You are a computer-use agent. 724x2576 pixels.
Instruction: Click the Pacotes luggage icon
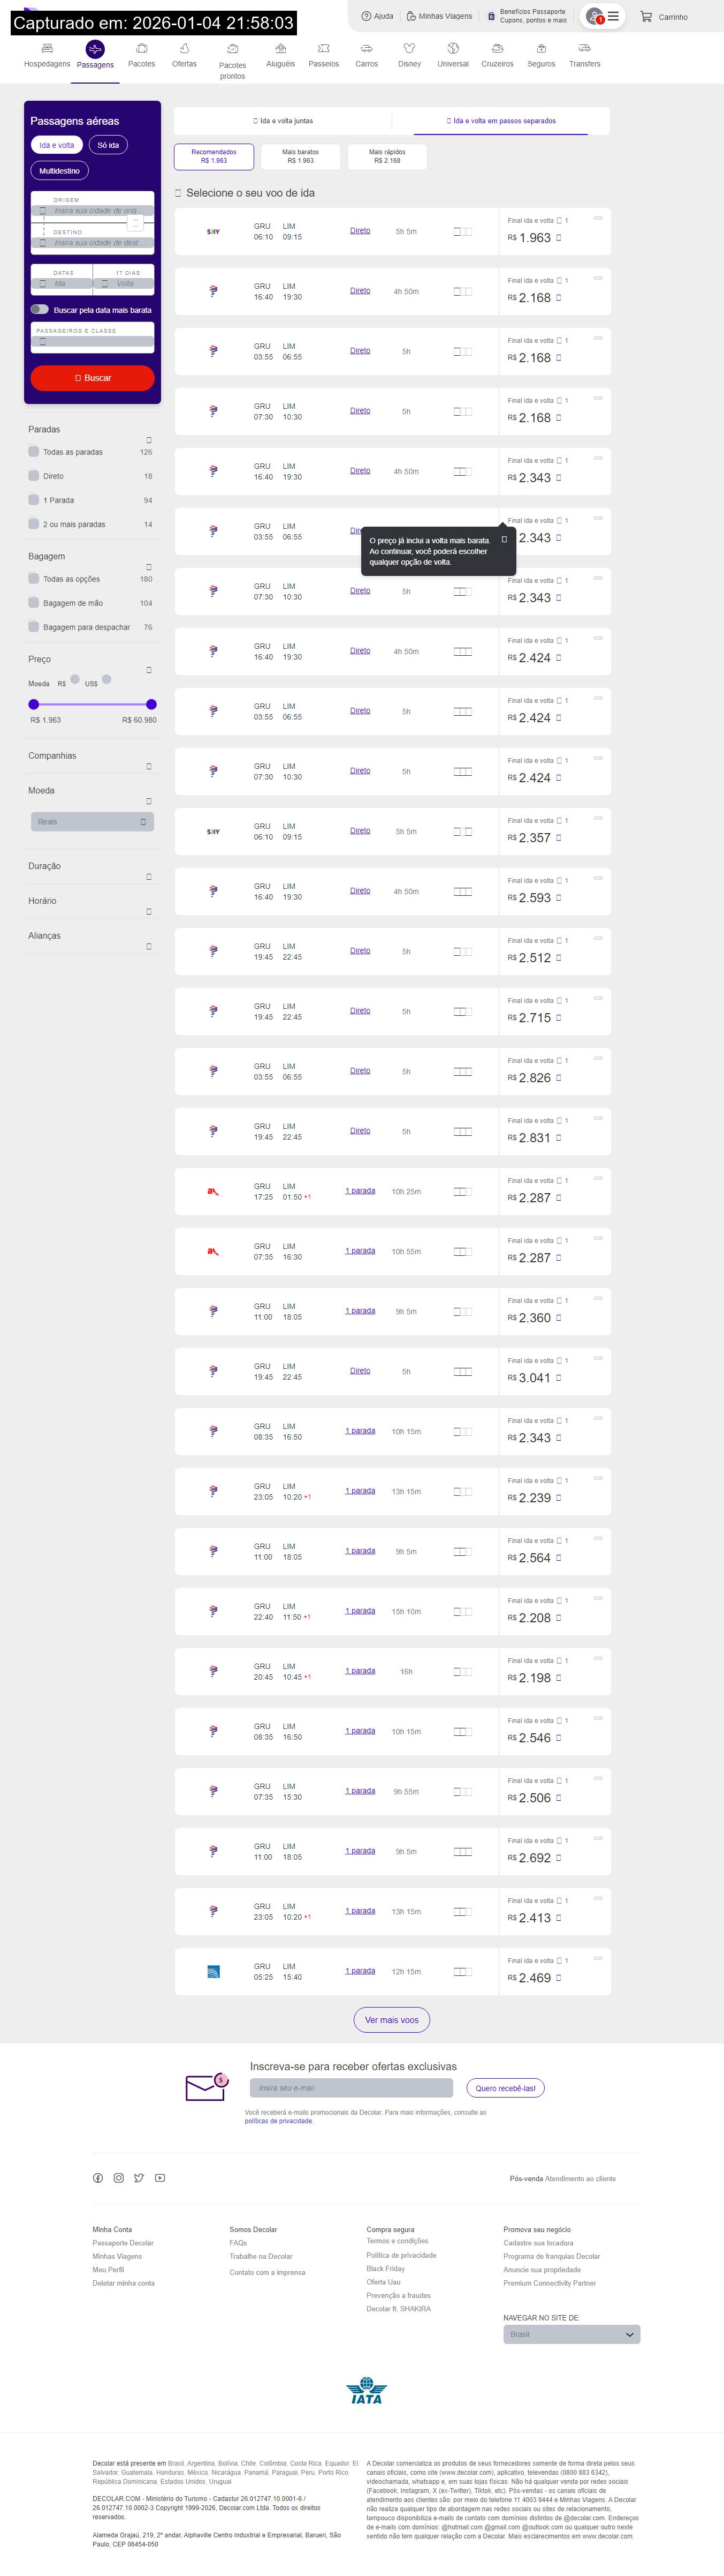coord(142,48)
